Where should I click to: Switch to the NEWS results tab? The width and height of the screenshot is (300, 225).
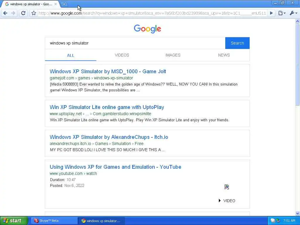(224, 55)
